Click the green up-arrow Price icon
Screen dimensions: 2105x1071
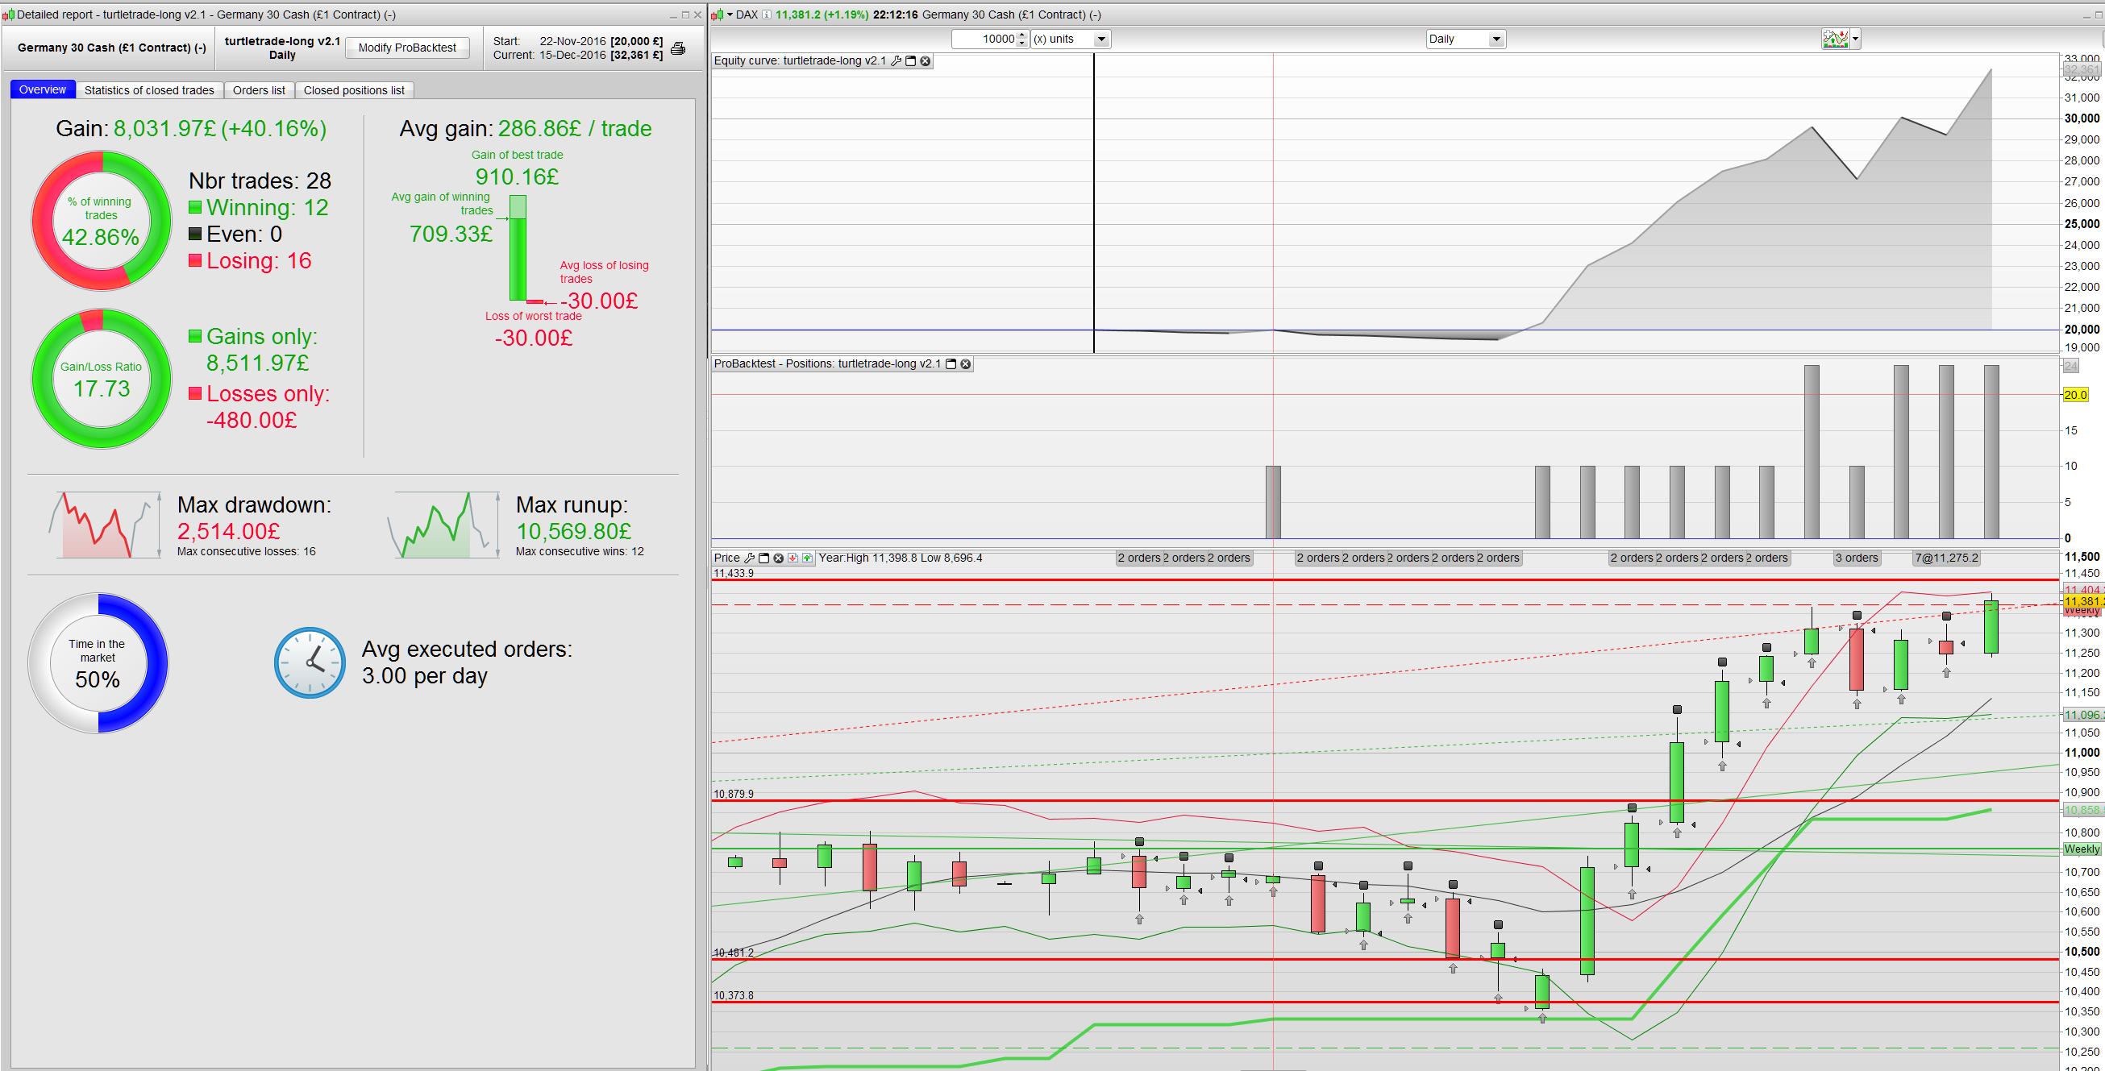point(807,558)
